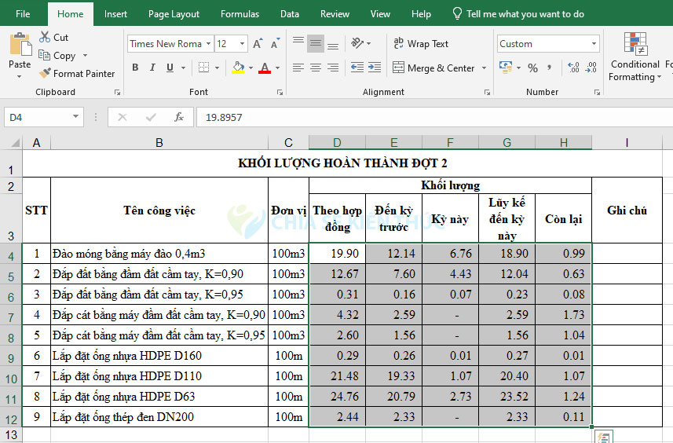Expand the Paste options arrow

click(20, 76)
